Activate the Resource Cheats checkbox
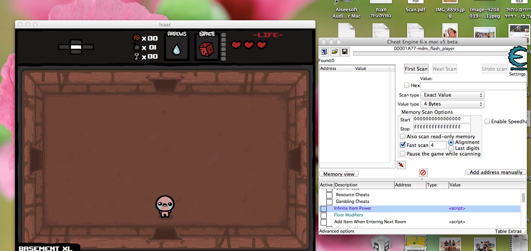The width and height of the screenshot is (531, 251). (329, 195)
